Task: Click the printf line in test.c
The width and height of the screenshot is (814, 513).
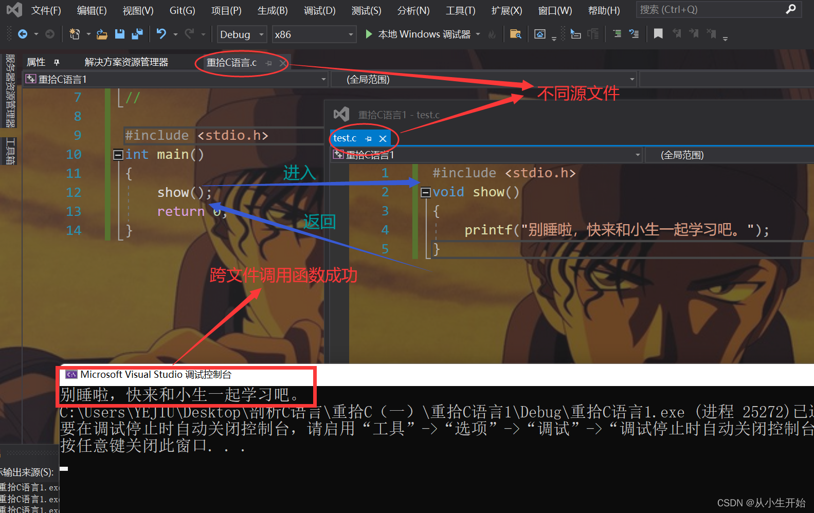Action: (x=617, y=230)
